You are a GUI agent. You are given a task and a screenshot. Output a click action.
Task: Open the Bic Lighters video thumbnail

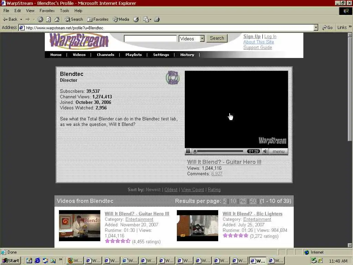pos(198,226)
